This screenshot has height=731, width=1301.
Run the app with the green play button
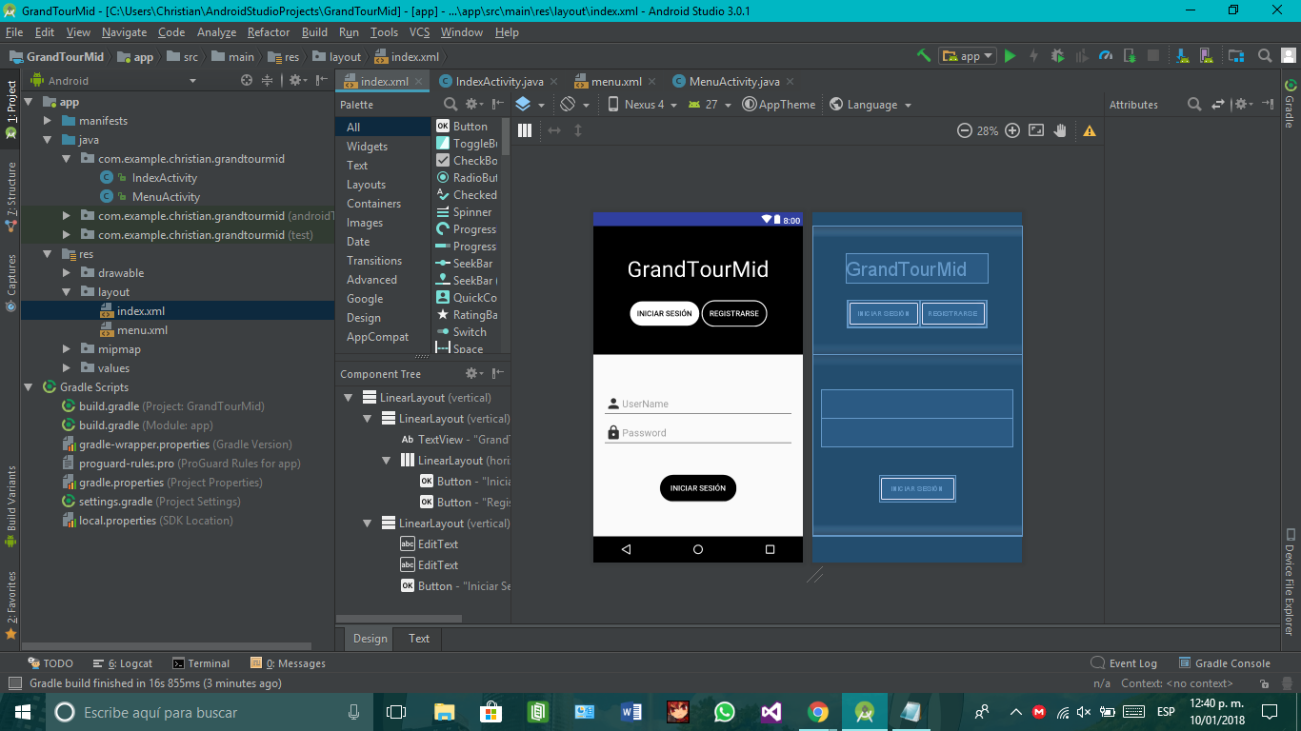1011,56
